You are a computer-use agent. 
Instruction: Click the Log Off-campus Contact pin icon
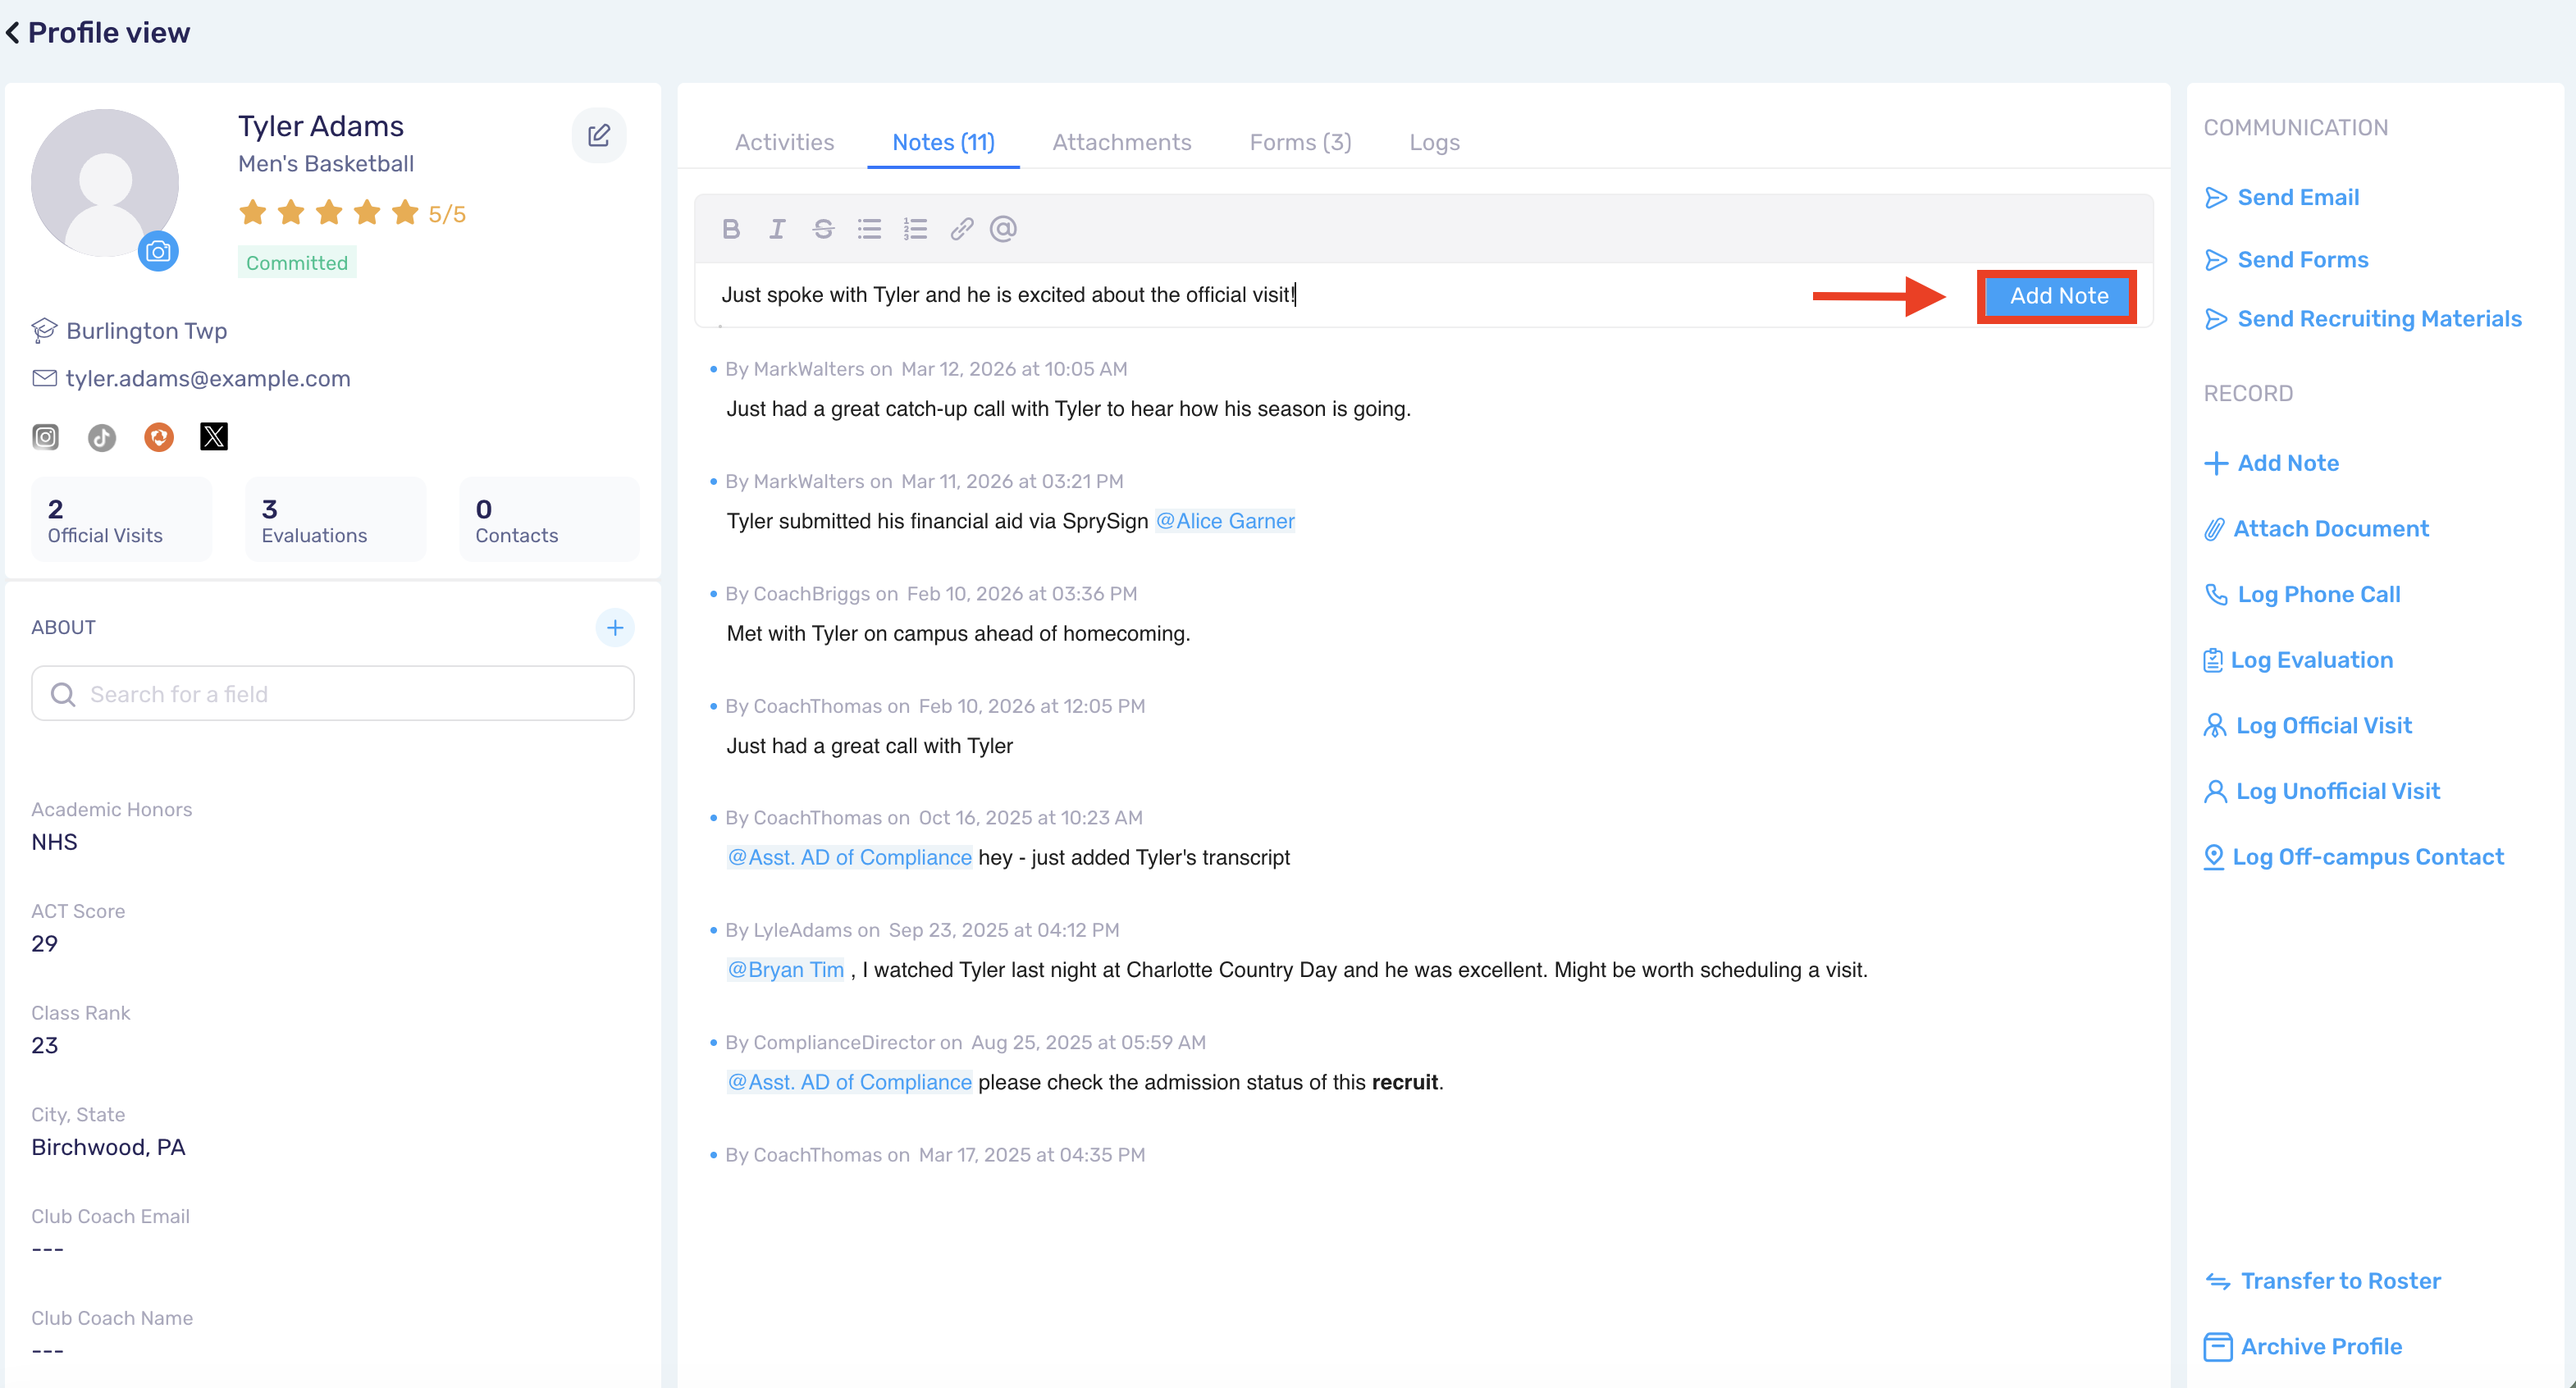(x=2214, y=857)
